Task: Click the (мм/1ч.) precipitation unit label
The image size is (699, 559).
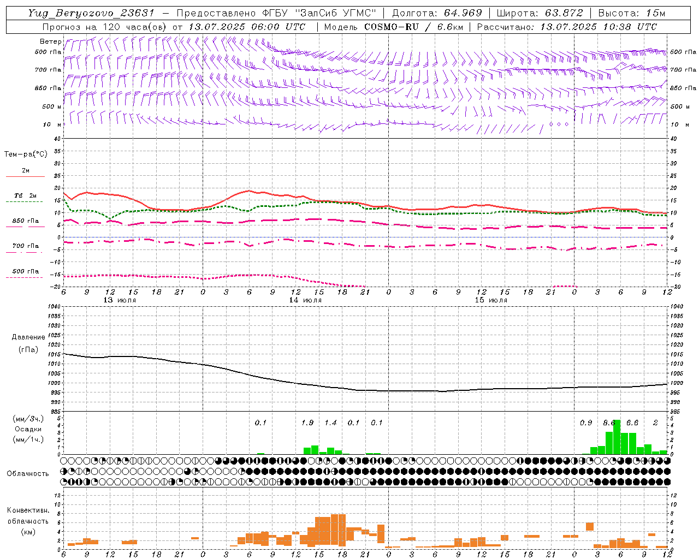Action: click(28, 439)
